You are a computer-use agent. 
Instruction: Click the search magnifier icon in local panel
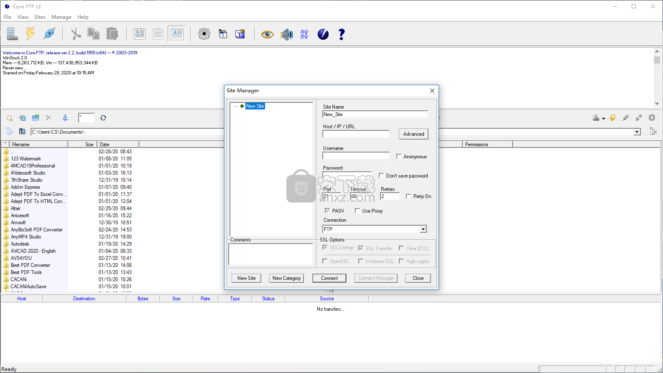coord(10,118)
